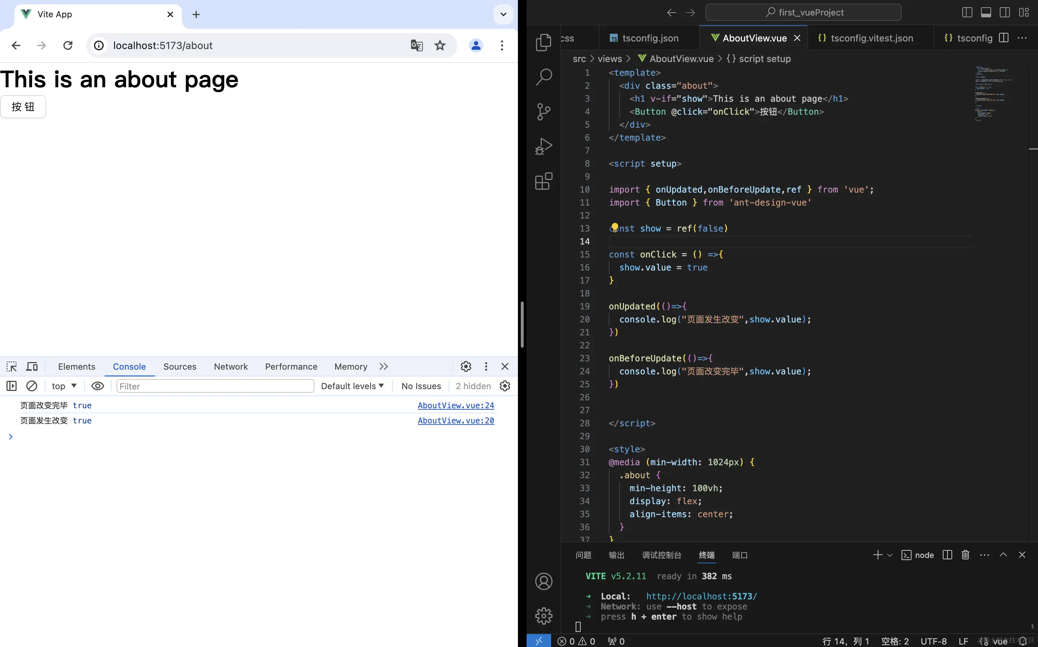The width and height of the screenshot is (1038, 647).
Task: Toggle the console sidebar panel
Action: pyautogui.click(x=12, y=386)
